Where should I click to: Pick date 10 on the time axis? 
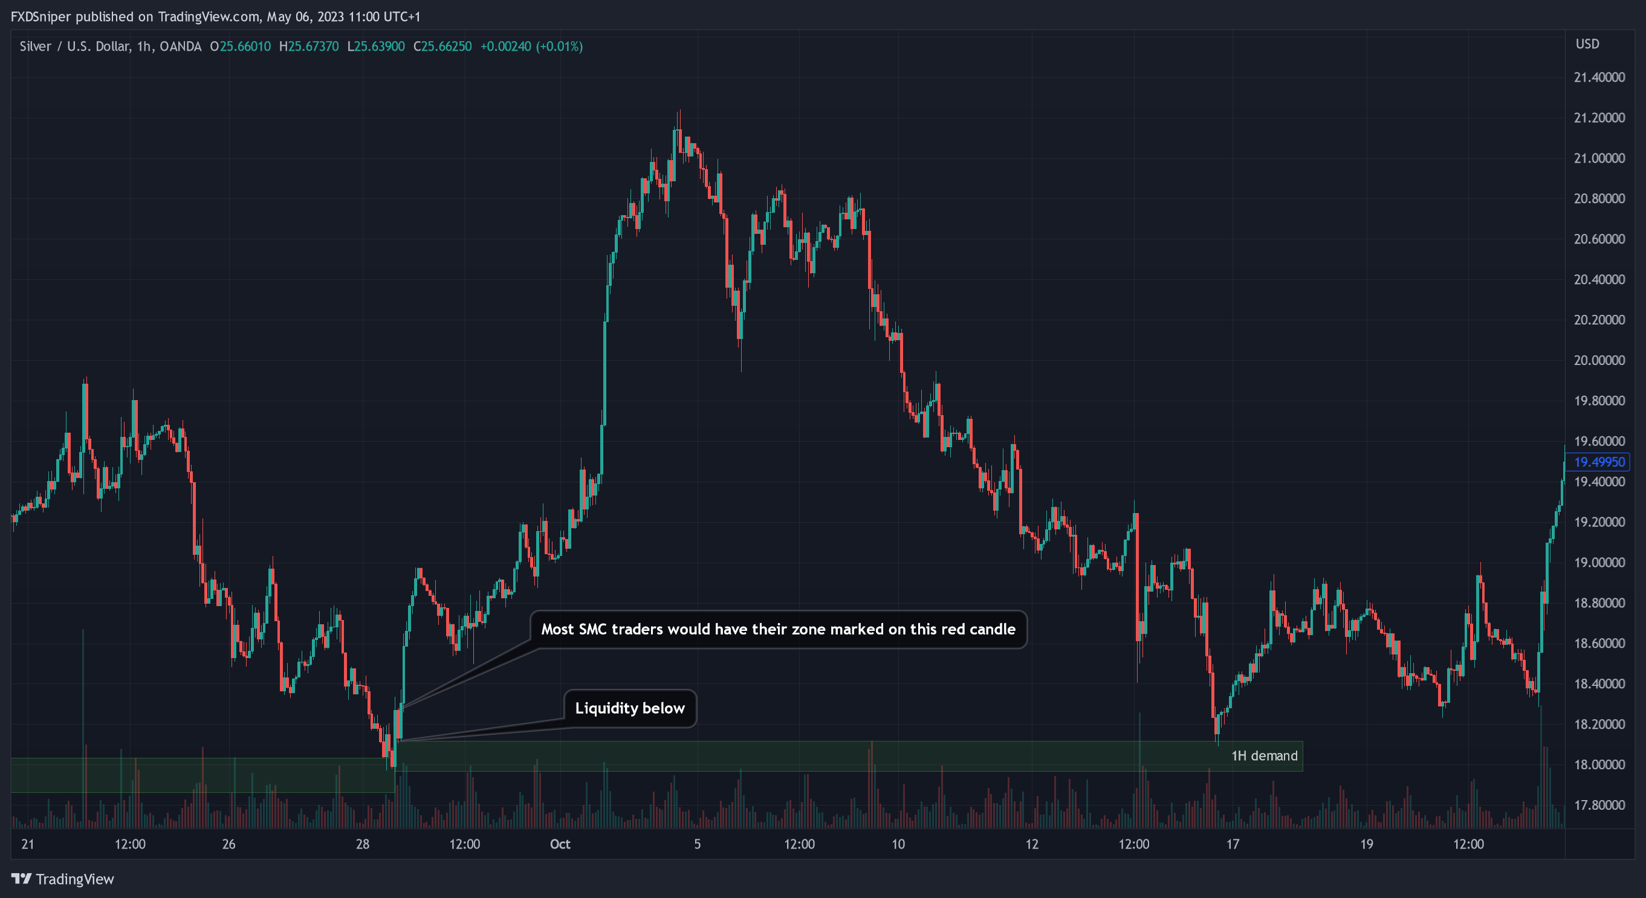898,844
